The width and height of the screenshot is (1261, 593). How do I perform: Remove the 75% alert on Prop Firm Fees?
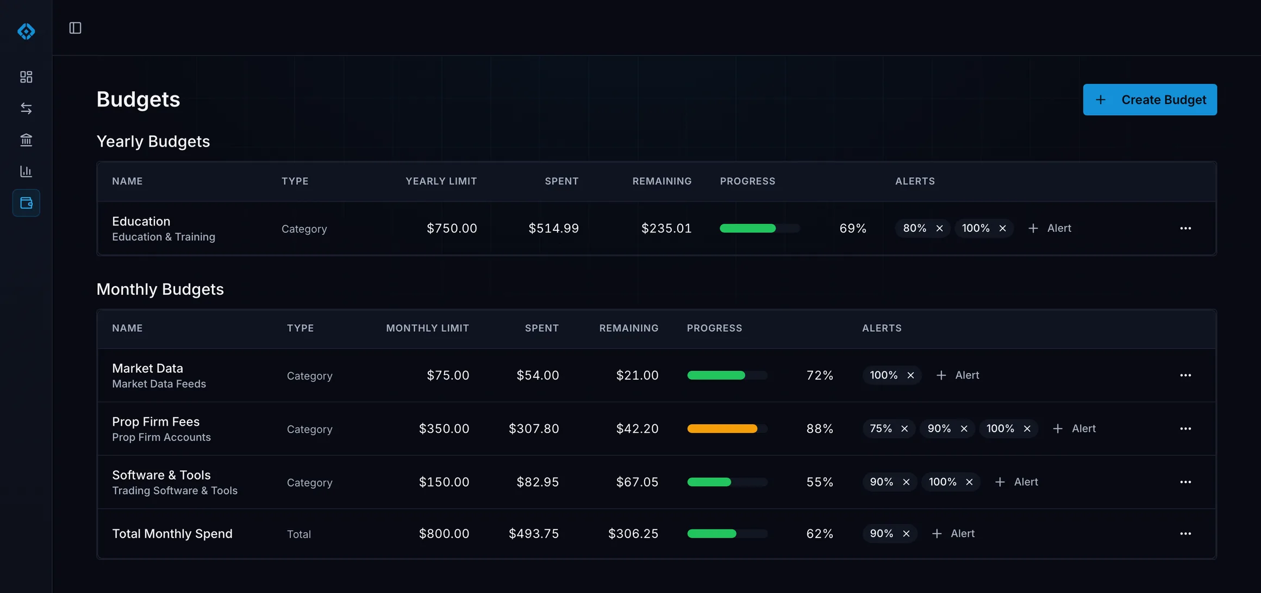[x=904, y=428]
